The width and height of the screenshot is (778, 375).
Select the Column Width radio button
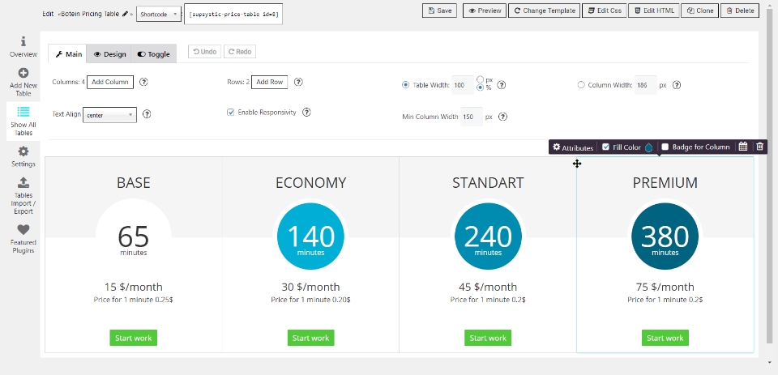coord(581,84)
